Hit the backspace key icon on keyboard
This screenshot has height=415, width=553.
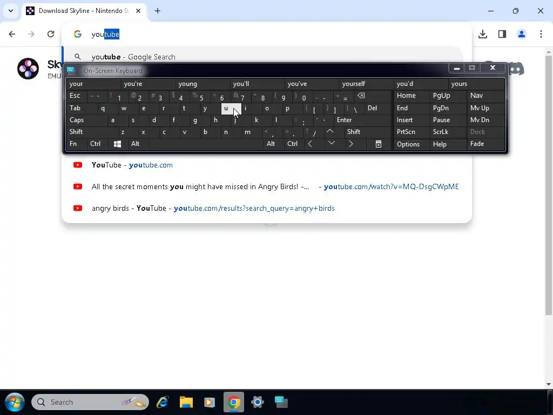pos(373,96)
